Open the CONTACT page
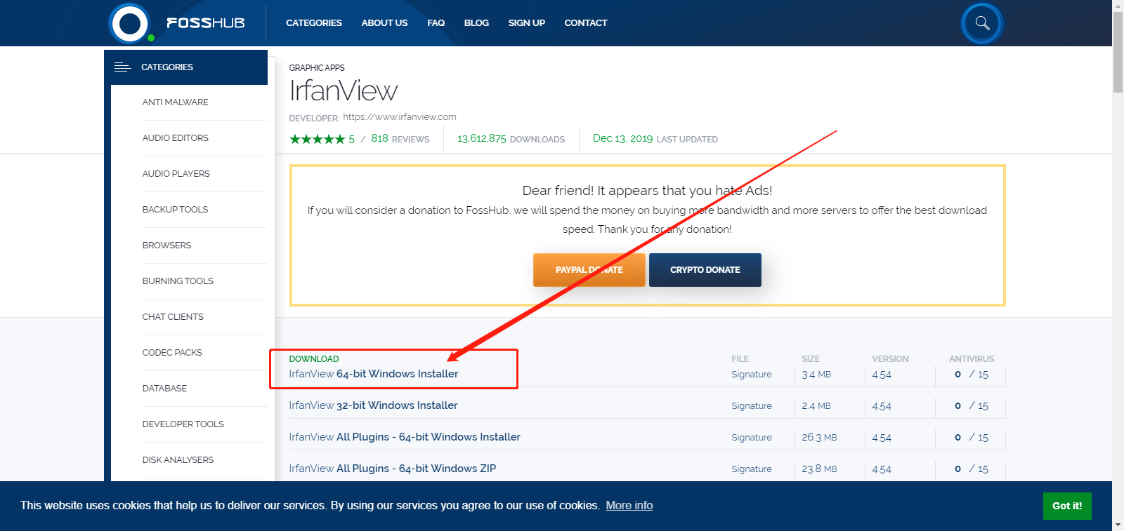Viewport: 1124px width, 531px height. (x=586, y=23)
